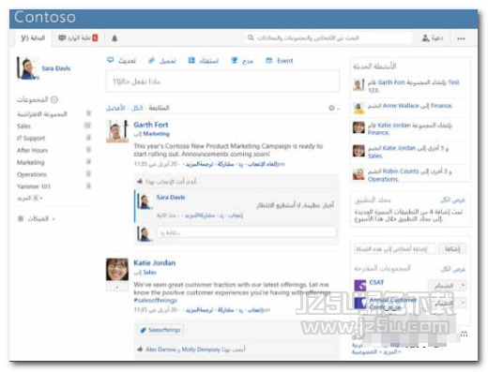Image resolution: width=488 pixels, height=372 pixels.
Task: Click the trophy icon next to مدح
Action: [235, 60]
